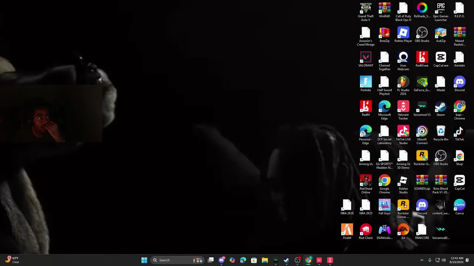
Task: Launch Valorant Tracker desktop shortcut
Action: tap(403, 110)
